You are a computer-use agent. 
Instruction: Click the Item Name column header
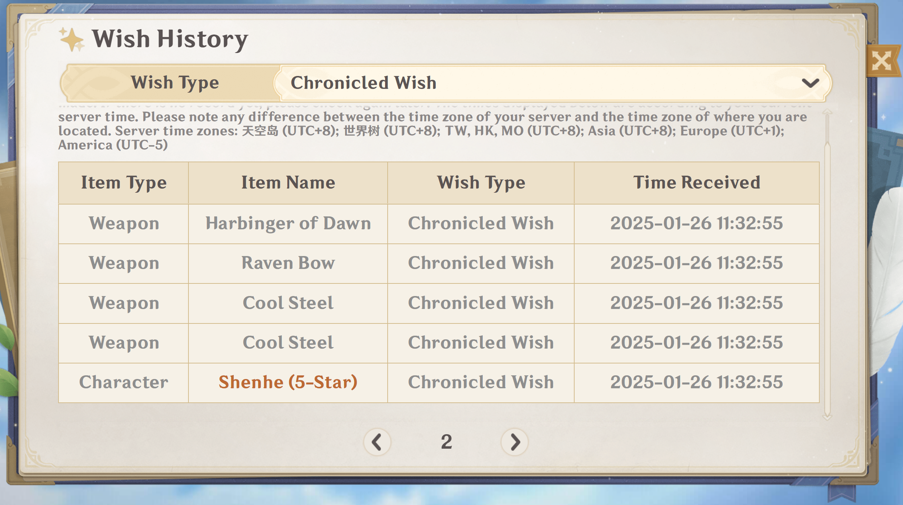coord(288,183)
